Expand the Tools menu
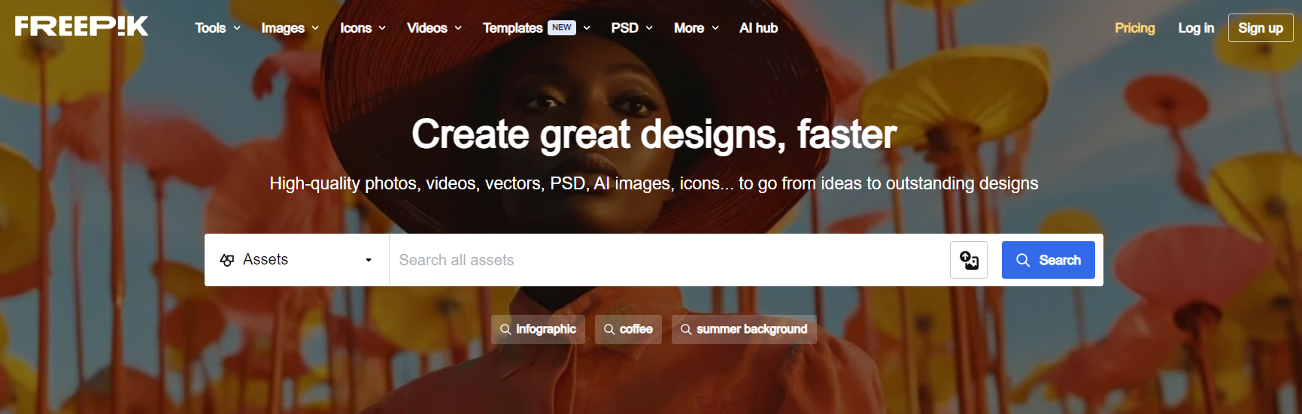 click(x=217, y=28)
